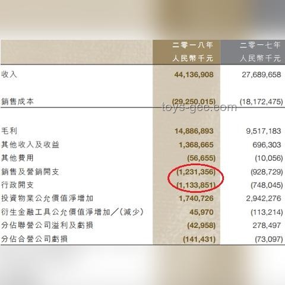Select the 其他收入及收益 row label

coord(30,144)
